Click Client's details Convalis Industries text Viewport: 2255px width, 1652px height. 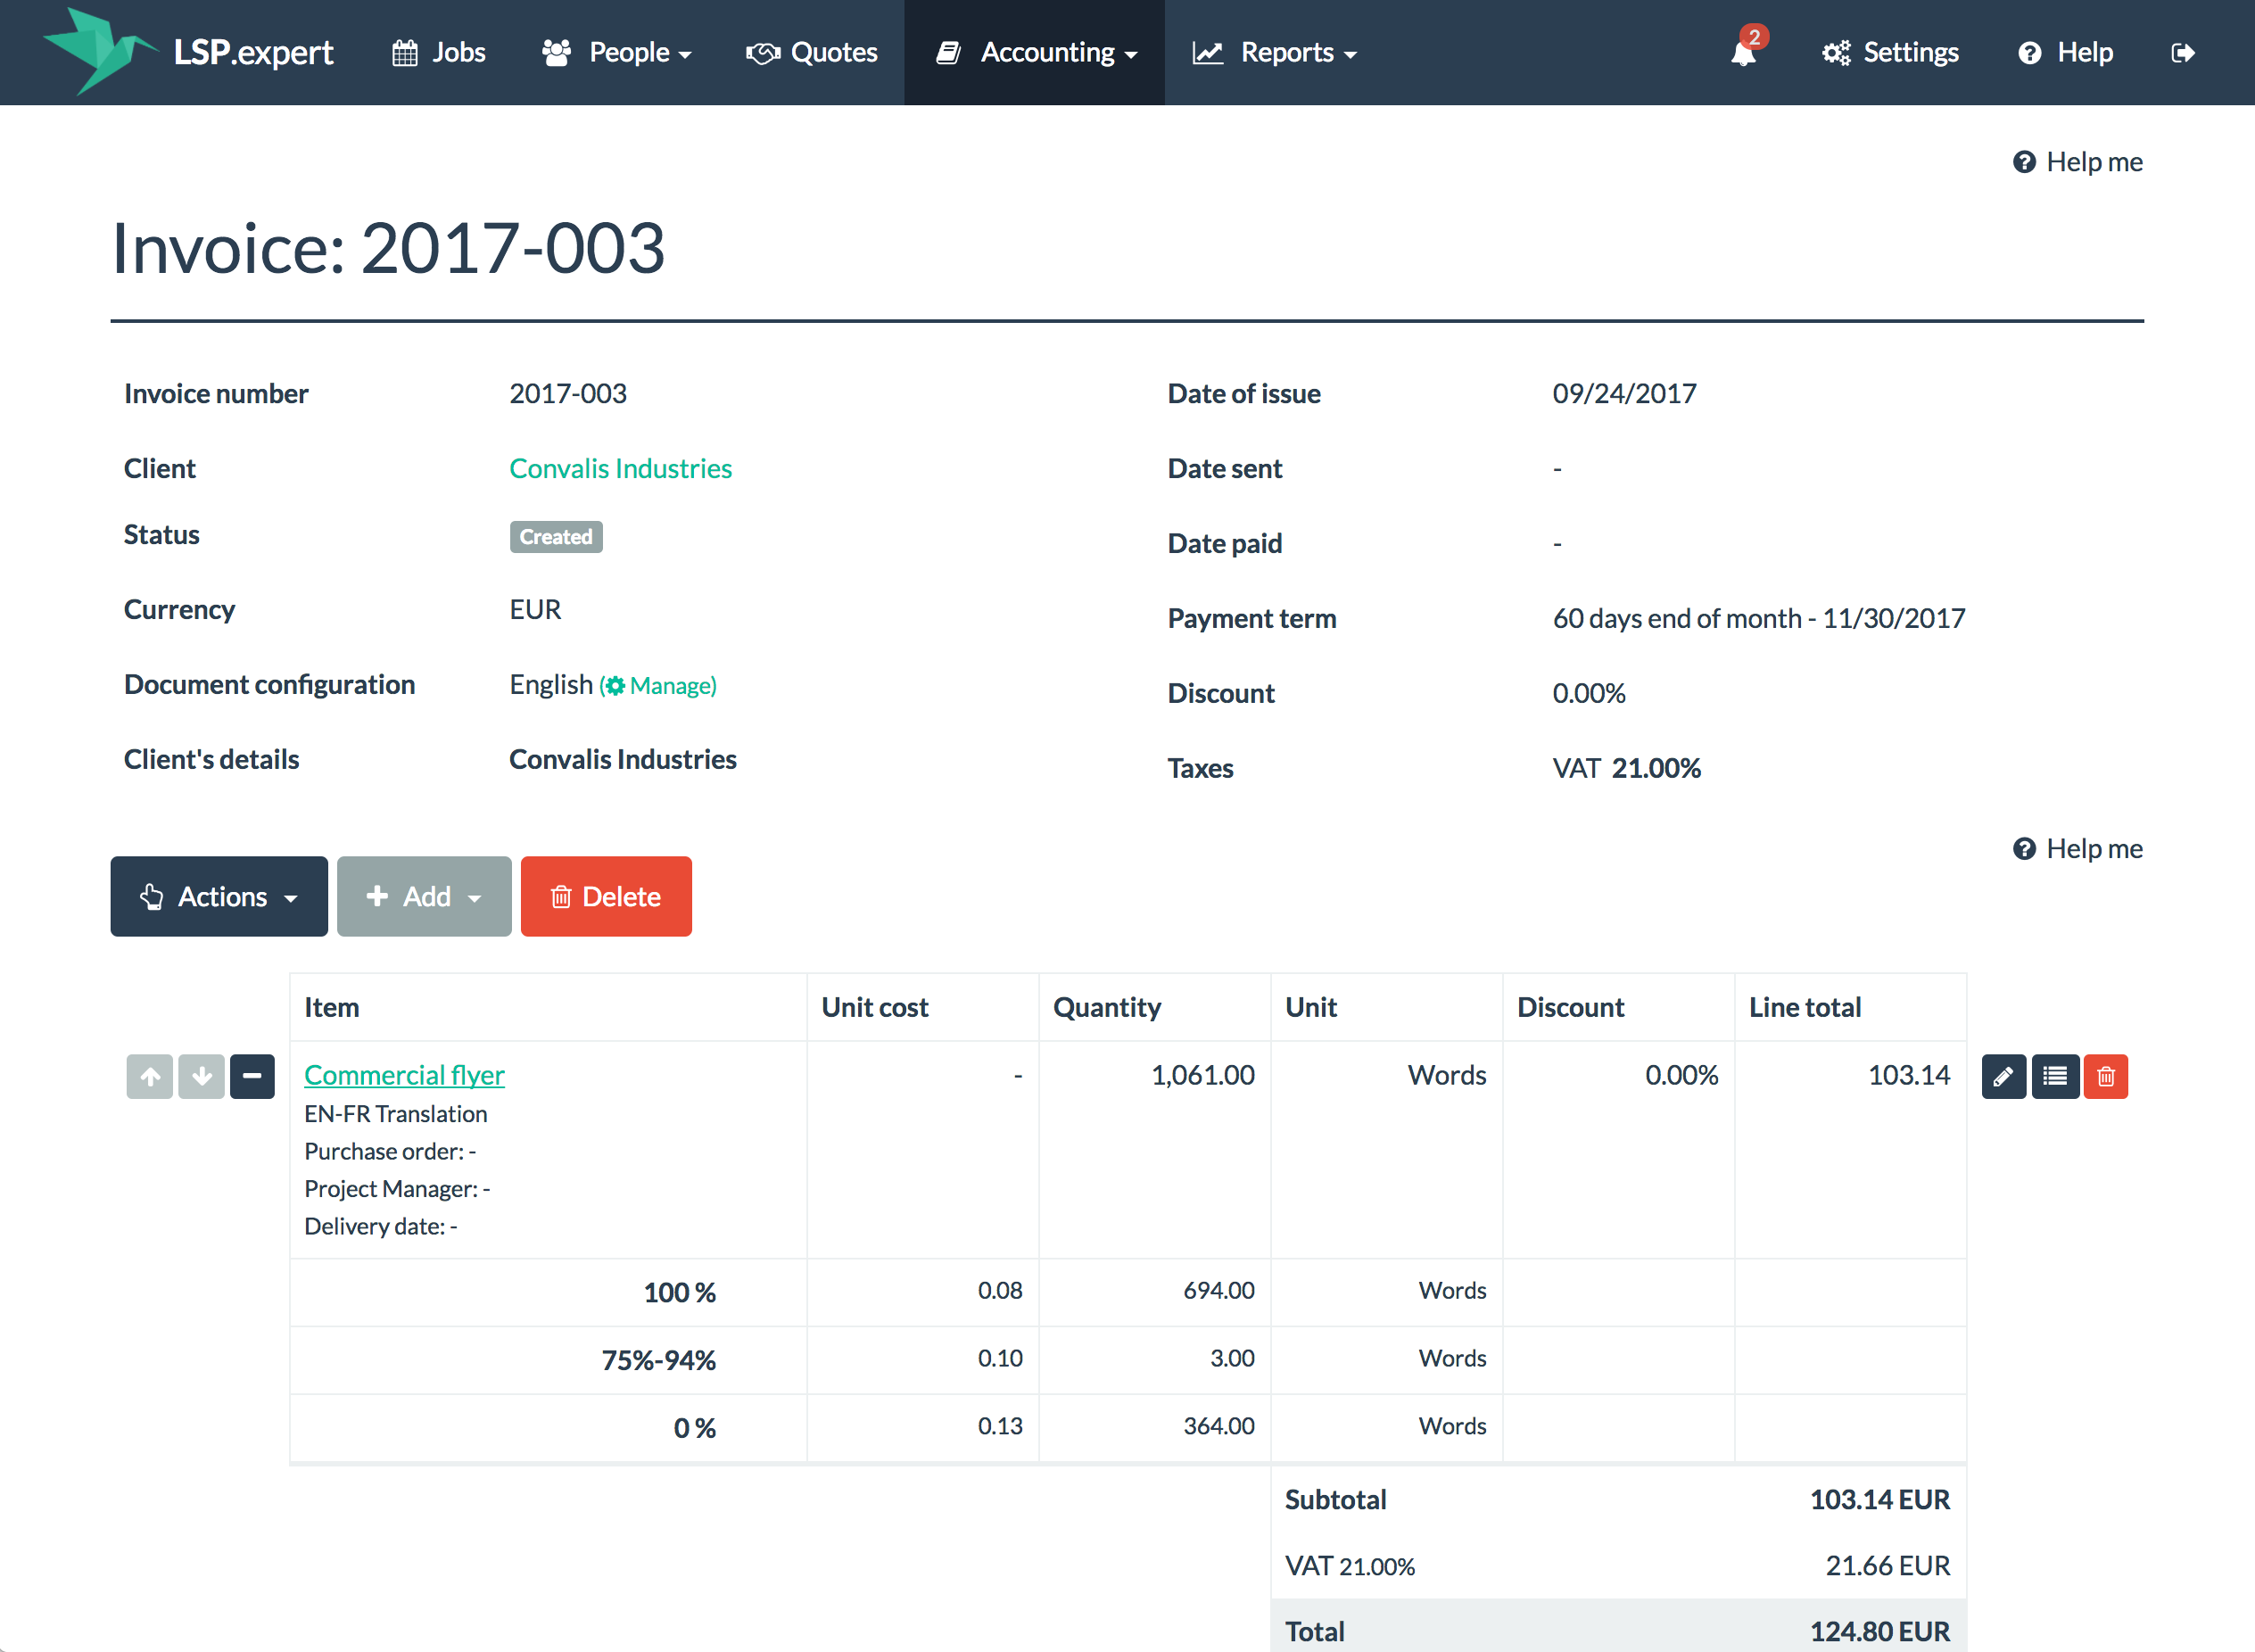[622, 760]
